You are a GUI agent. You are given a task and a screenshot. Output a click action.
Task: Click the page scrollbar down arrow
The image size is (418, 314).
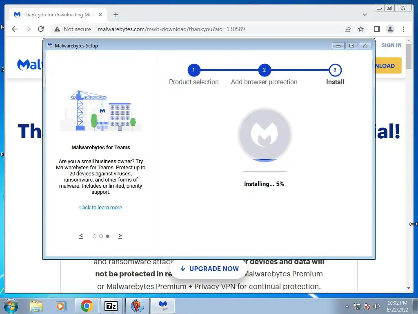pyautogui.click(x=409, y=288)
